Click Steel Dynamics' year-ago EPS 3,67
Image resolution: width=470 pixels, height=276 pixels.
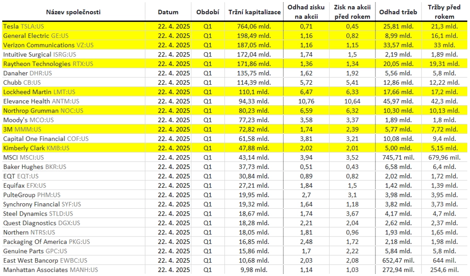(x=352, y=214)
